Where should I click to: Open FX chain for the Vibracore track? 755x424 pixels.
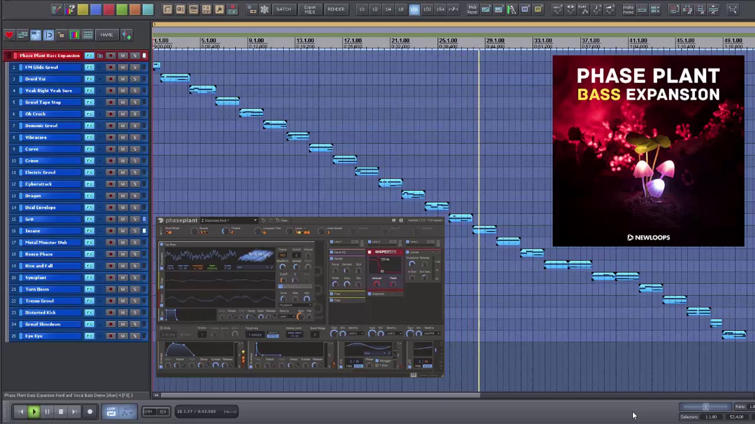(90, 137)
